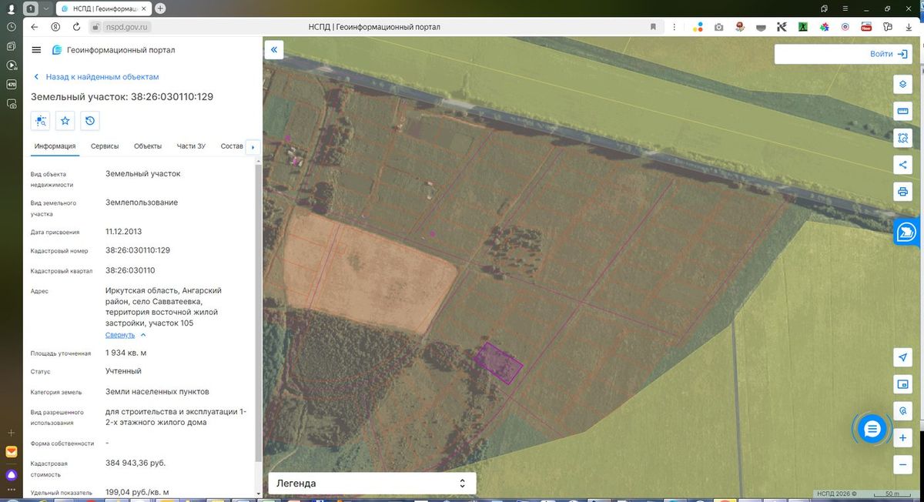Open a new browser tab
This screenshot has width=924, height=502.
[160, 8]
